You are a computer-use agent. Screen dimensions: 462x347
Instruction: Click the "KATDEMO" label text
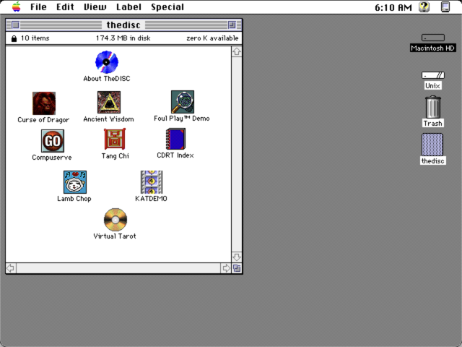(x=151, y=199)
